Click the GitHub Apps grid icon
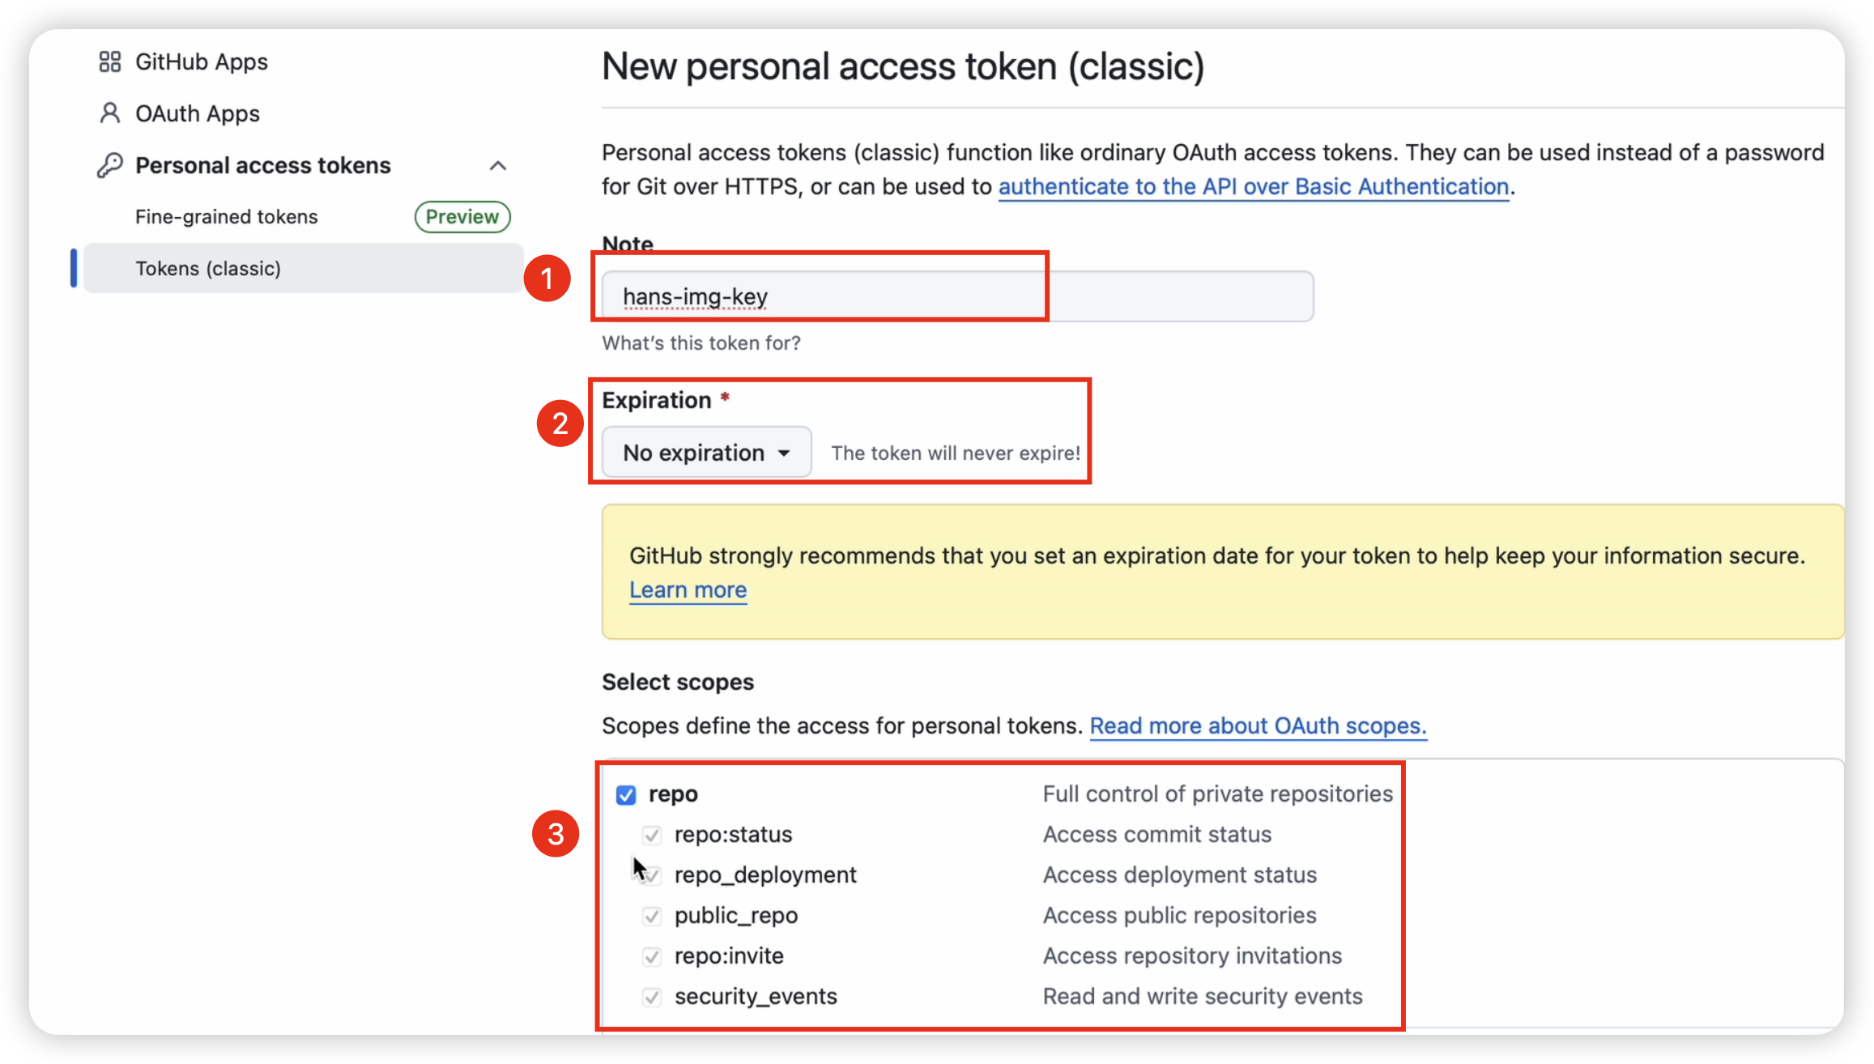1874x1064 pixels. (109, 62)
